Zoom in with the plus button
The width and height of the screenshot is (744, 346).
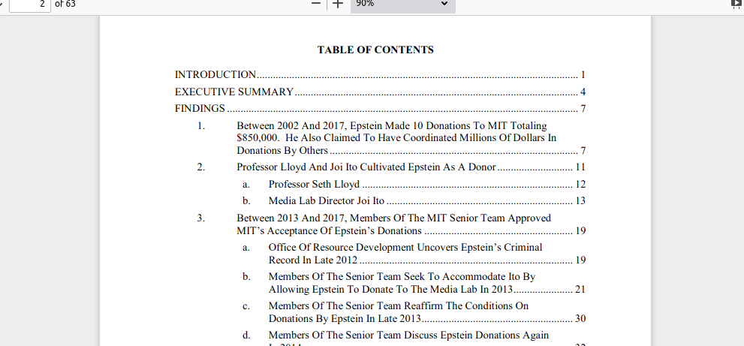click(x=337, y=4)
